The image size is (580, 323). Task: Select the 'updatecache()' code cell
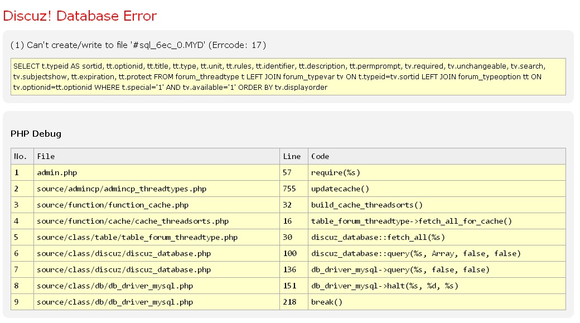[437, 189]
